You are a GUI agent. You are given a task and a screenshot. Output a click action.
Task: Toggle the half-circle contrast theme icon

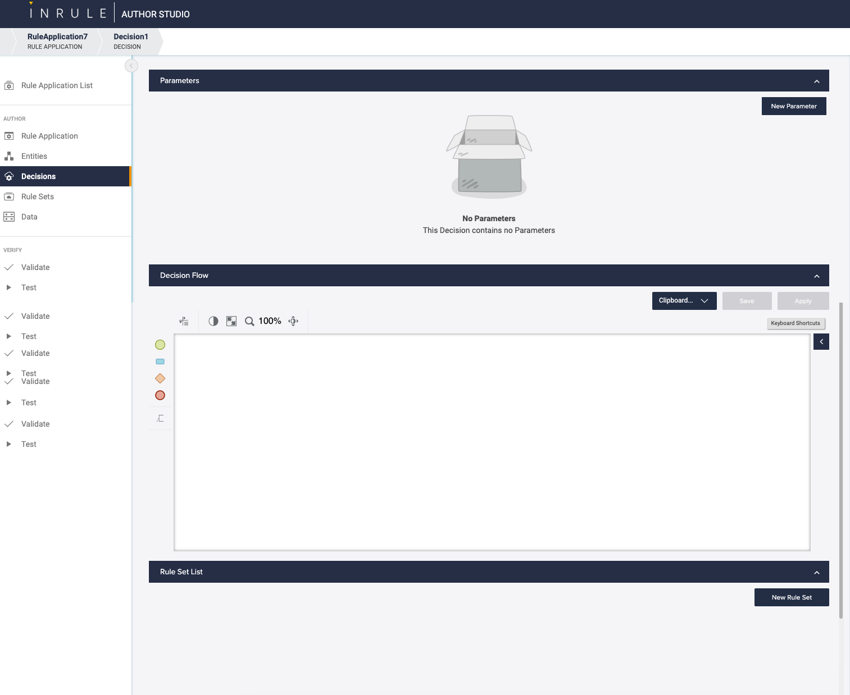click(213, 321)
